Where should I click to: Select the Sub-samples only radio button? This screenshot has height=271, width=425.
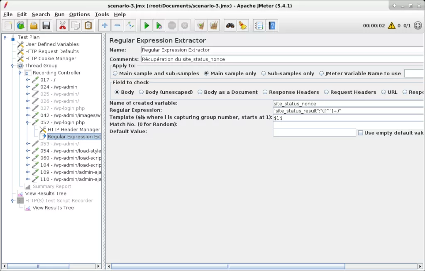264,73
